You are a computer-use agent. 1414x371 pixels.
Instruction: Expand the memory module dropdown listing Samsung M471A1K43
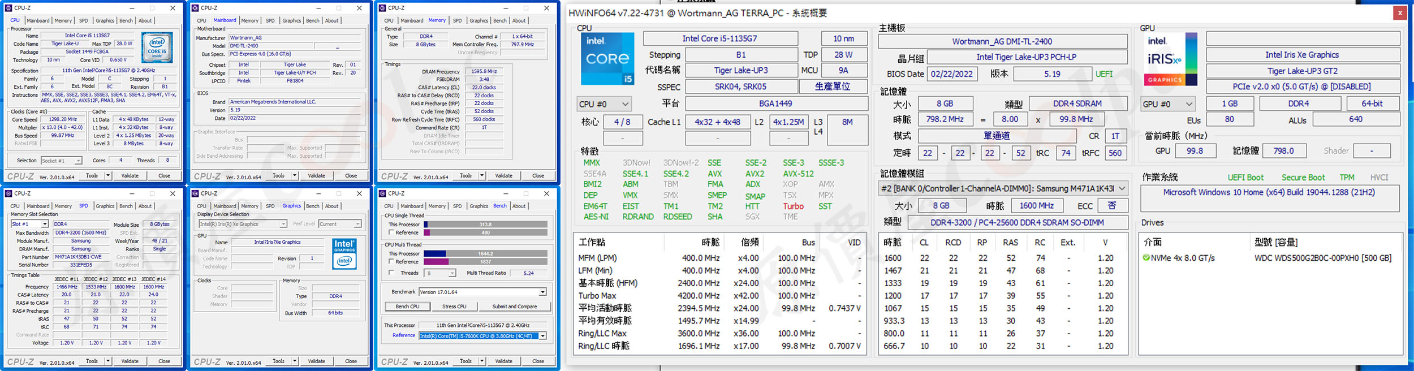point(1003,188)
